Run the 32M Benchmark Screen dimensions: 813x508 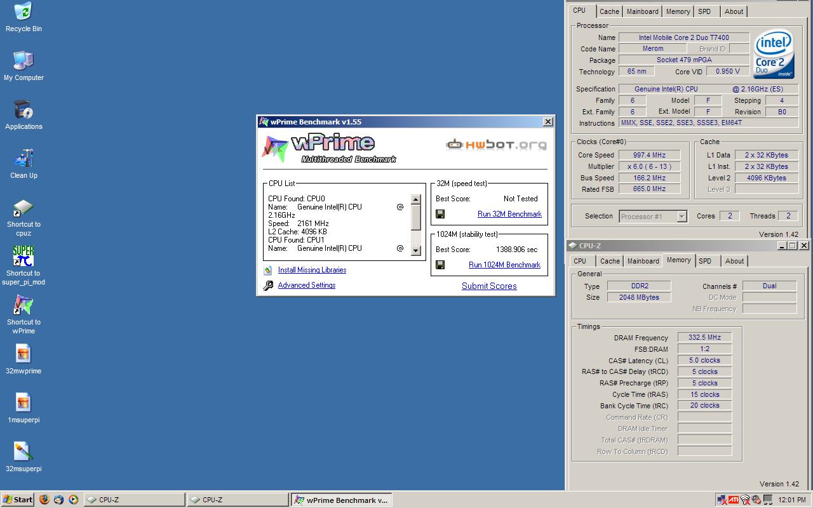[509, 214]
